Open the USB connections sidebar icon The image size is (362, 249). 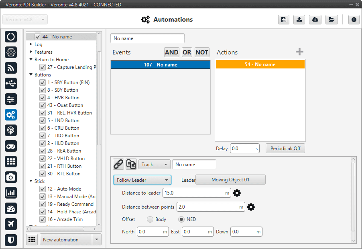(x=11, y=84)
